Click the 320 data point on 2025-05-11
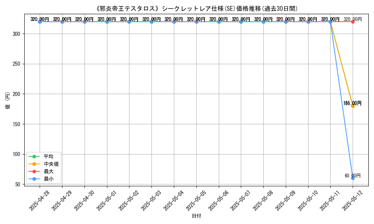This screenshot has height=224, width=374. coord(330,22)
